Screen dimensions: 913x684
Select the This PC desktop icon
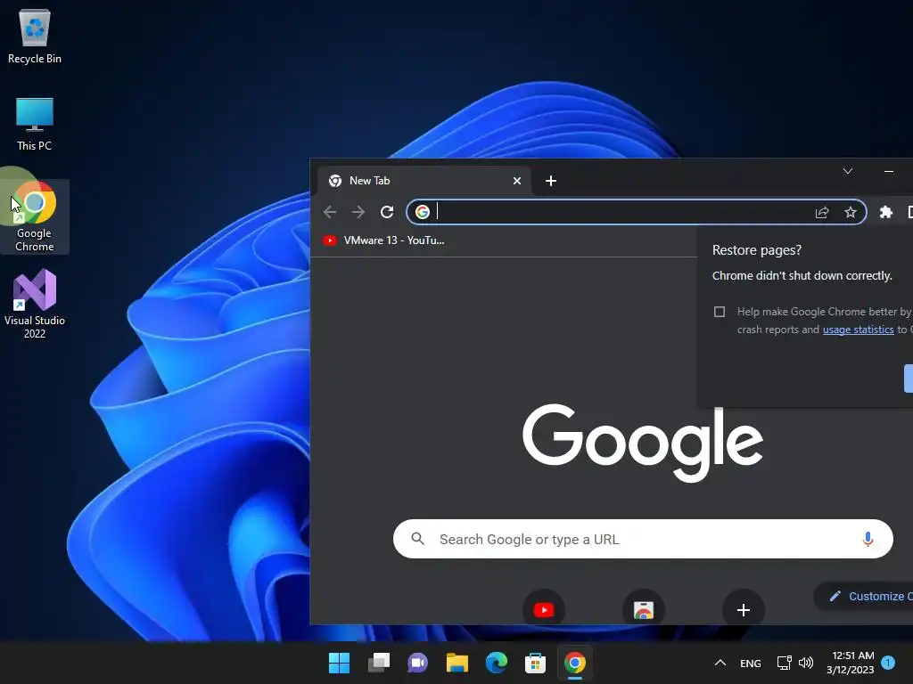point(35,124)
